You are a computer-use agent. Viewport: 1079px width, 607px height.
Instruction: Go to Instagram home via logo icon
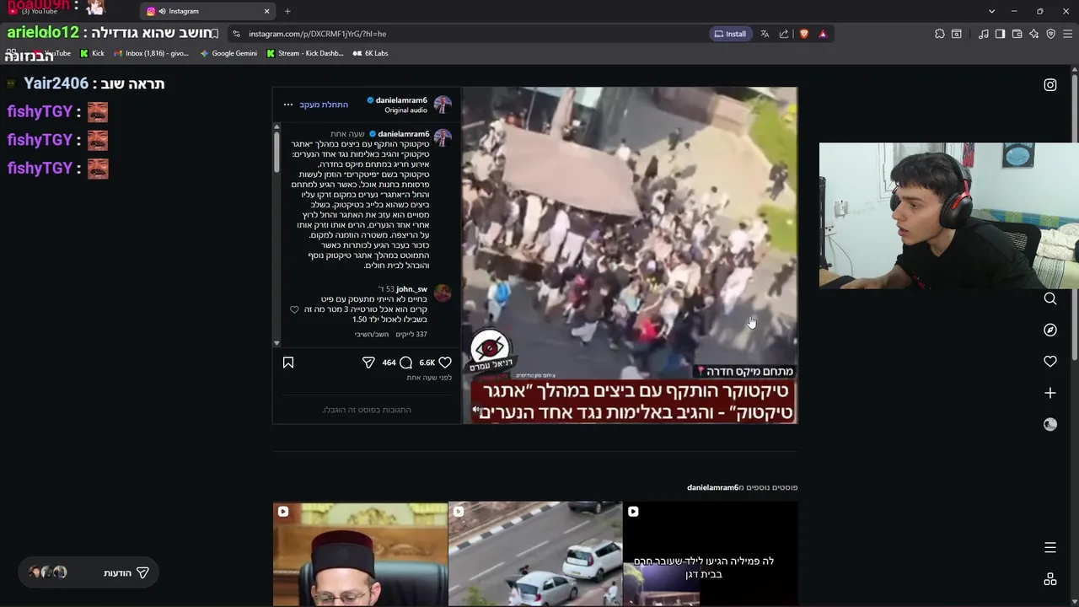pyautogui.click(x=1050, y=84)
